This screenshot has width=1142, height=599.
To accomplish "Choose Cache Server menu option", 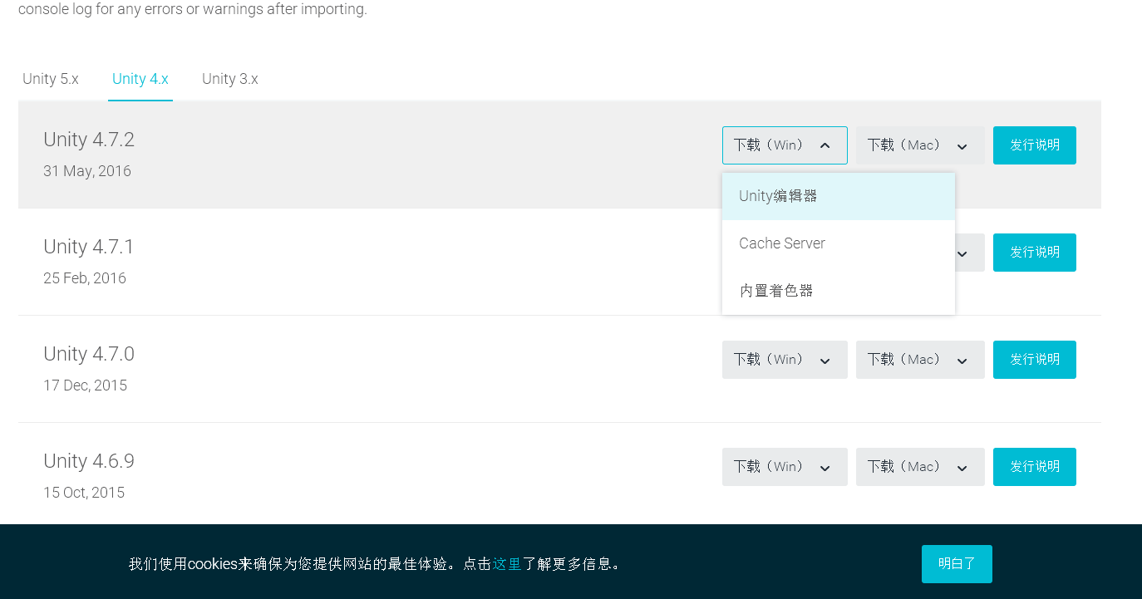I will tap(838, 243).
